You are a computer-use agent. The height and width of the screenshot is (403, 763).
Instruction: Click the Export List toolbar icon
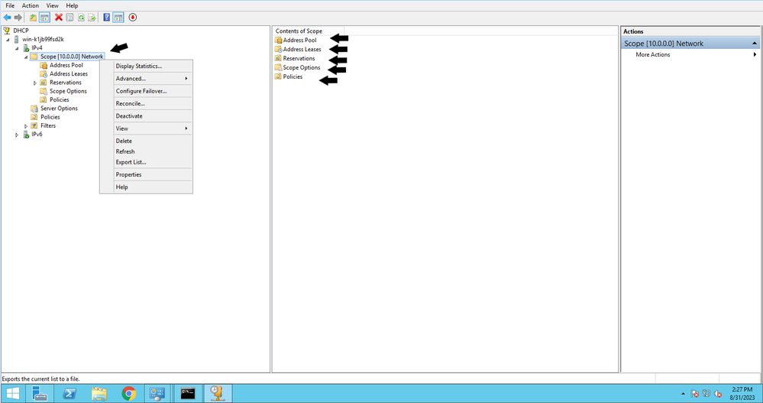92,17
